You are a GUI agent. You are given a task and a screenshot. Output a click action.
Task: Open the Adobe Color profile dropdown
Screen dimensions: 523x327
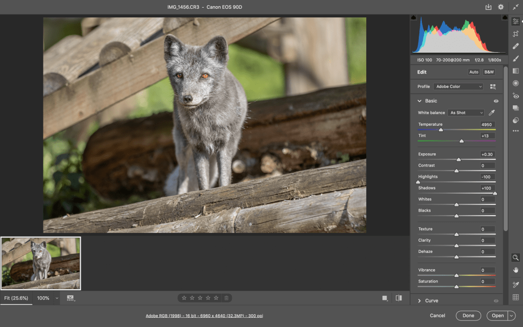(x=458, y=87)
